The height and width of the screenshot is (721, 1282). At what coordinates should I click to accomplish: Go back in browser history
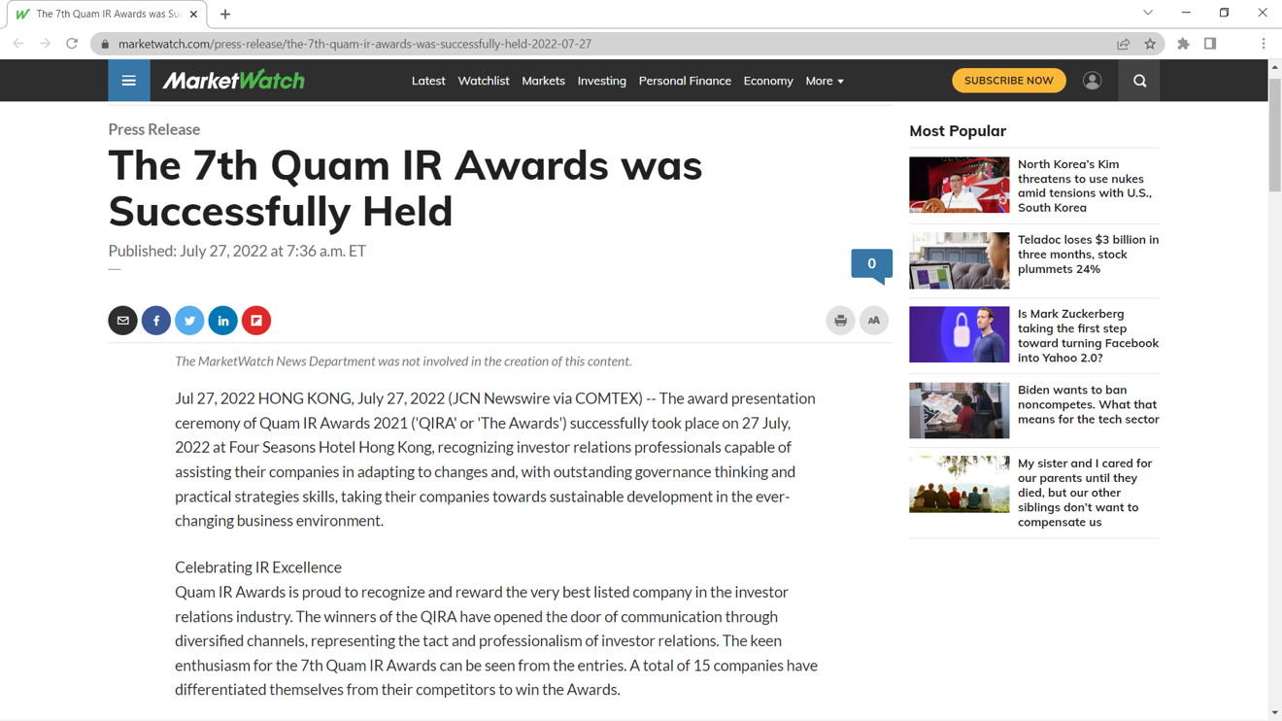[x=18, y=44]
